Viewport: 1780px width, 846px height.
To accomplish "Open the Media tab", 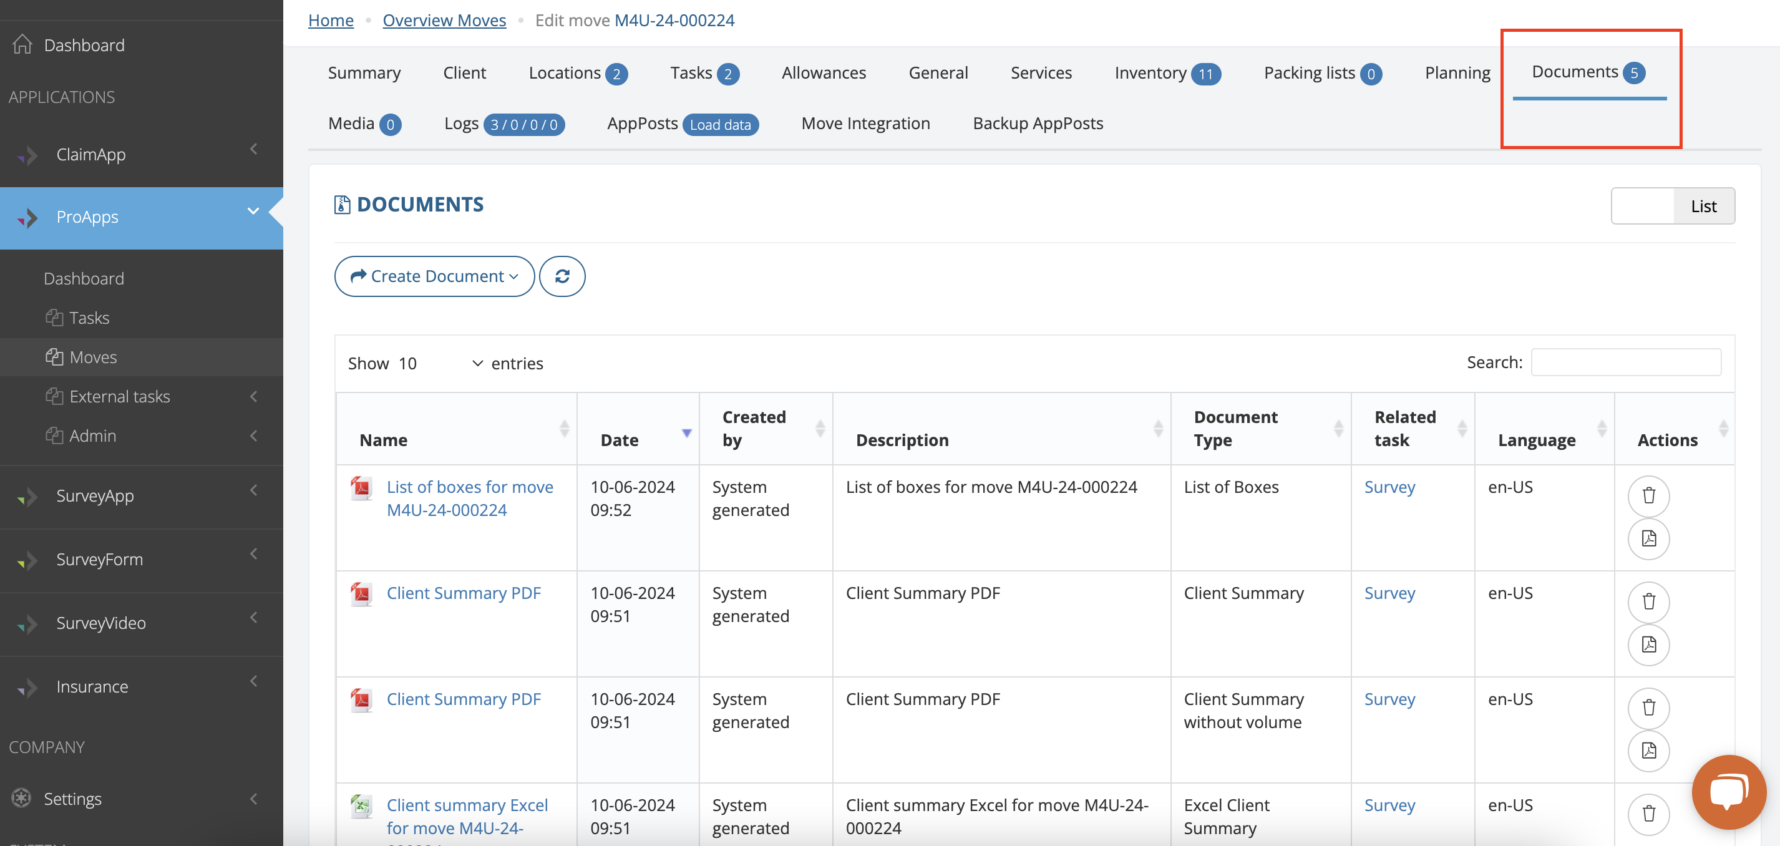I will pos(365,124).
